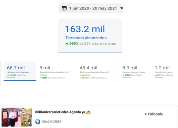Open the video thumbnail showing 1:04
This screenshot has height=128, width=178.
click(17, 117)
